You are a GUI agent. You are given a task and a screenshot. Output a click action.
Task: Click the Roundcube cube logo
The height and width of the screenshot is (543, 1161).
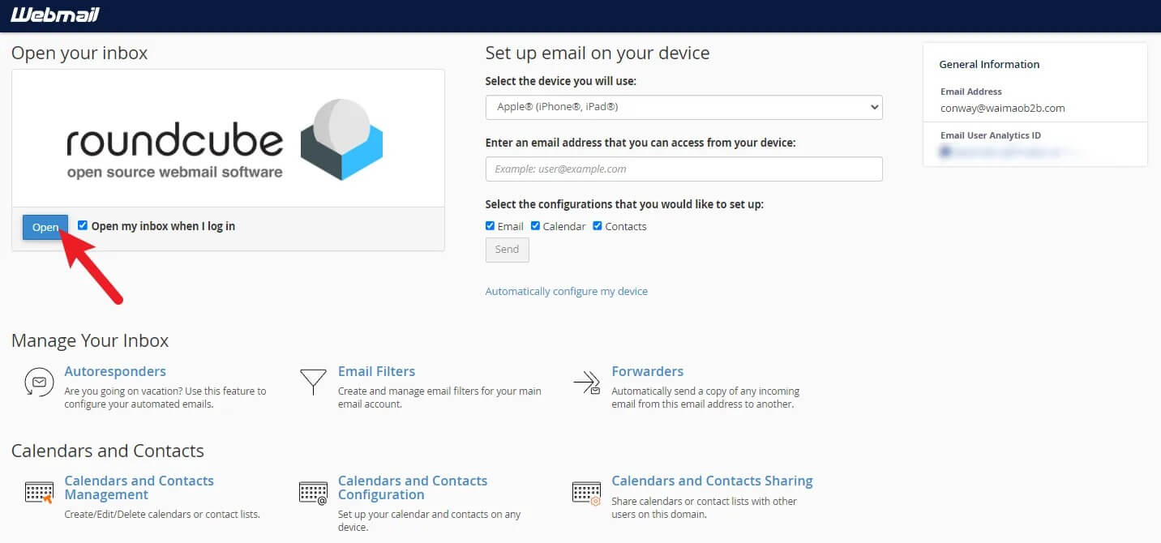[341, 139]
